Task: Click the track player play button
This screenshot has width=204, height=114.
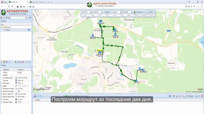Action: pyautogui.click(x=67, y=96)
